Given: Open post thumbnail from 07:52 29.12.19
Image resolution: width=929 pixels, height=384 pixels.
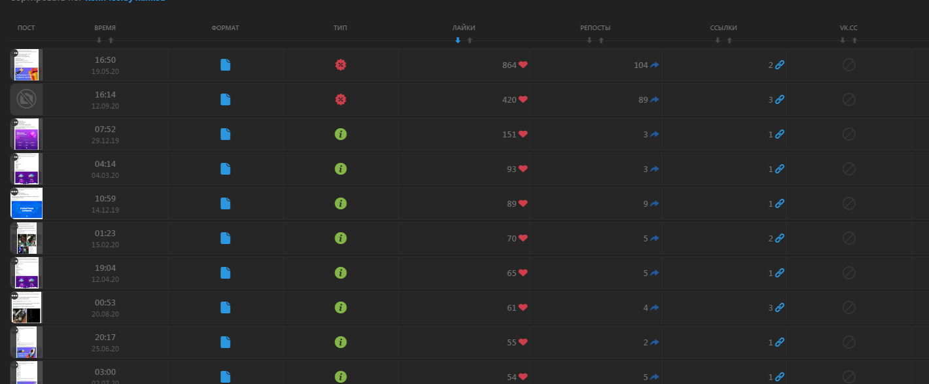Looking at the screenshot, I should coord(26,134).
